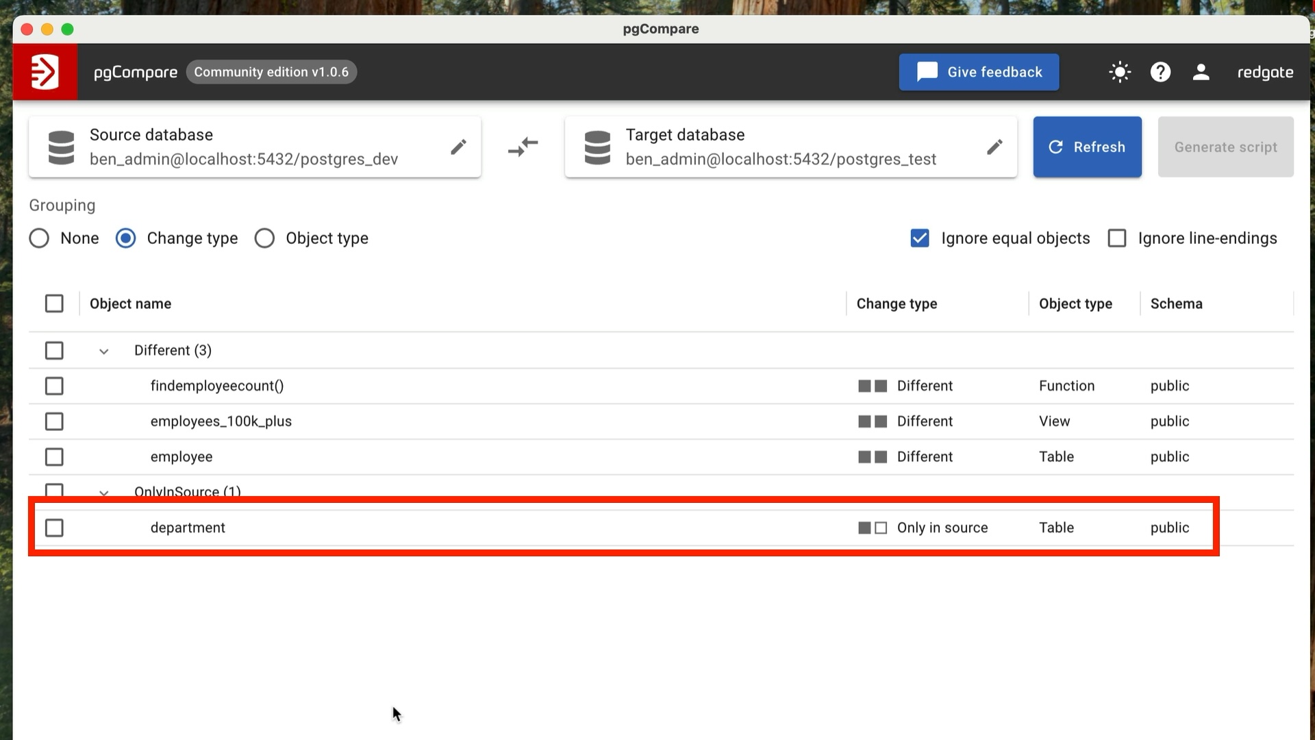1315x740 pixels.
Task: Edit source database with its pencil icon
Action: point(458,147)
